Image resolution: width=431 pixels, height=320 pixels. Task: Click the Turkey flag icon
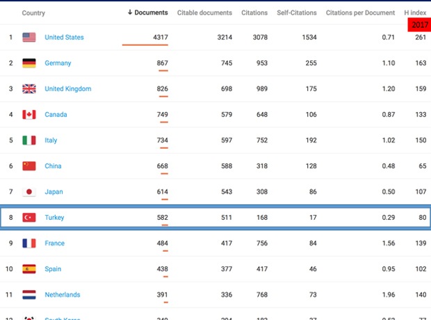click(29, 218)
